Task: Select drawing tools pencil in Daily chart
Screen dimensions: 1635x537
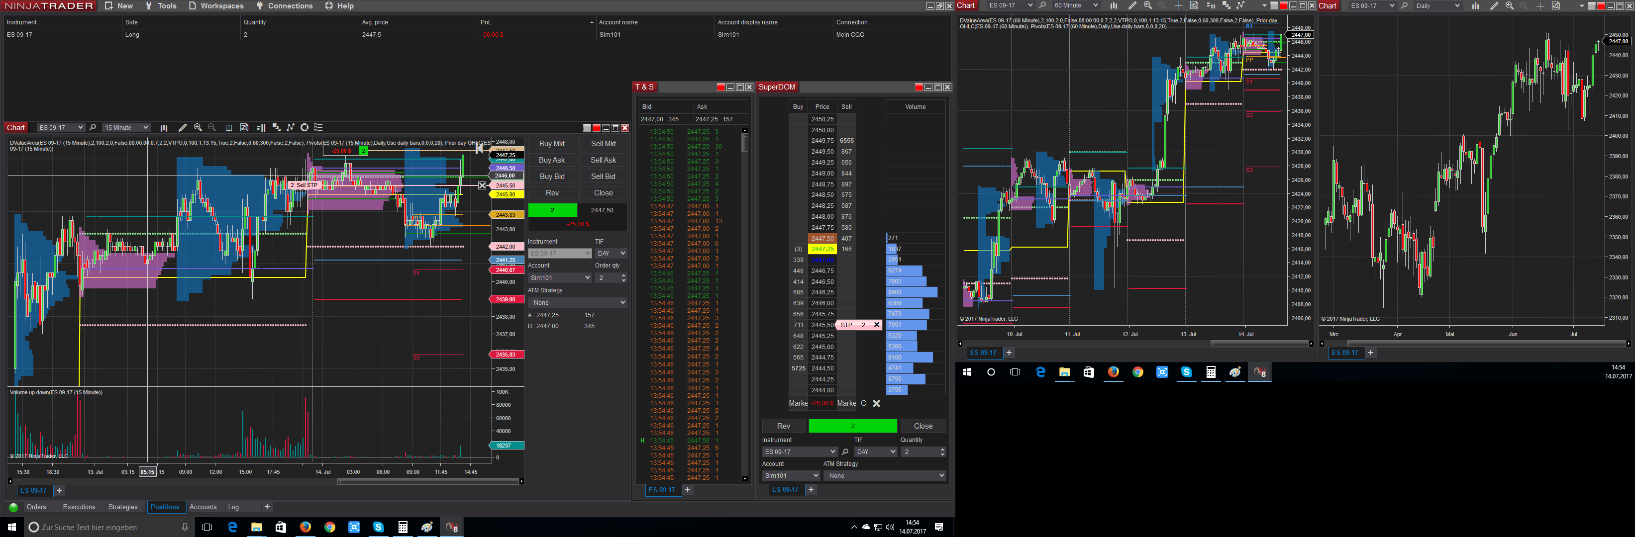Action: coord(1494,5)
